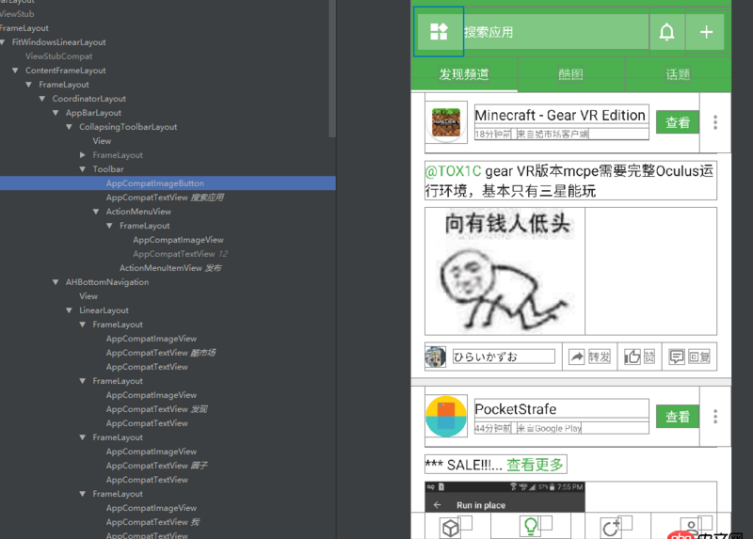Open the Run in place screenshot thumbnail
Image resolution: width=753 pixels, height=539 pixels.
click(x=505, y=497)
